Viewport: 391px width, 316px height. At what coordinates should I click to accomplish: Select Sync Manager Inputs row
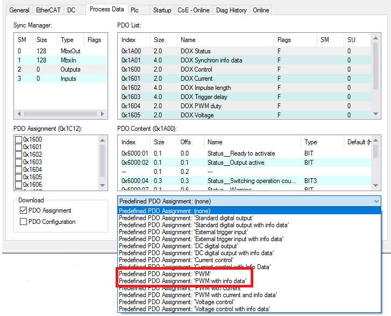61,79
